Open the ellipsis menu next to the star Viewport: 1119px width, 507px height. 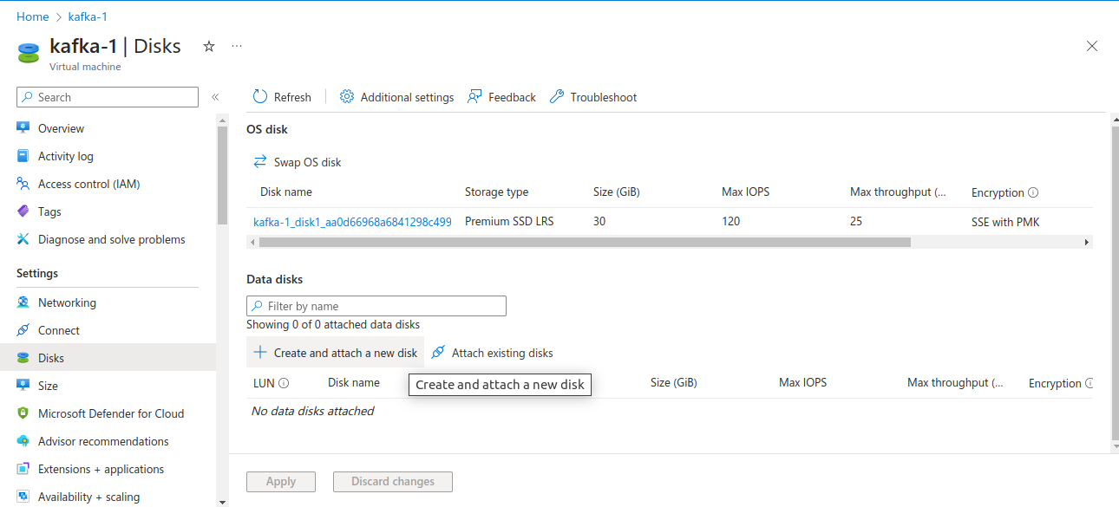tap(236, 45)
